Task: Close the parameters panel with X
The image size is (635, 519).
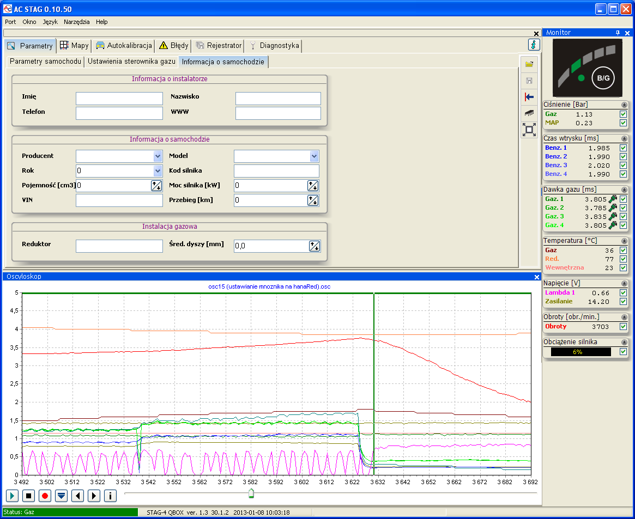Action: tap(536, 34)
